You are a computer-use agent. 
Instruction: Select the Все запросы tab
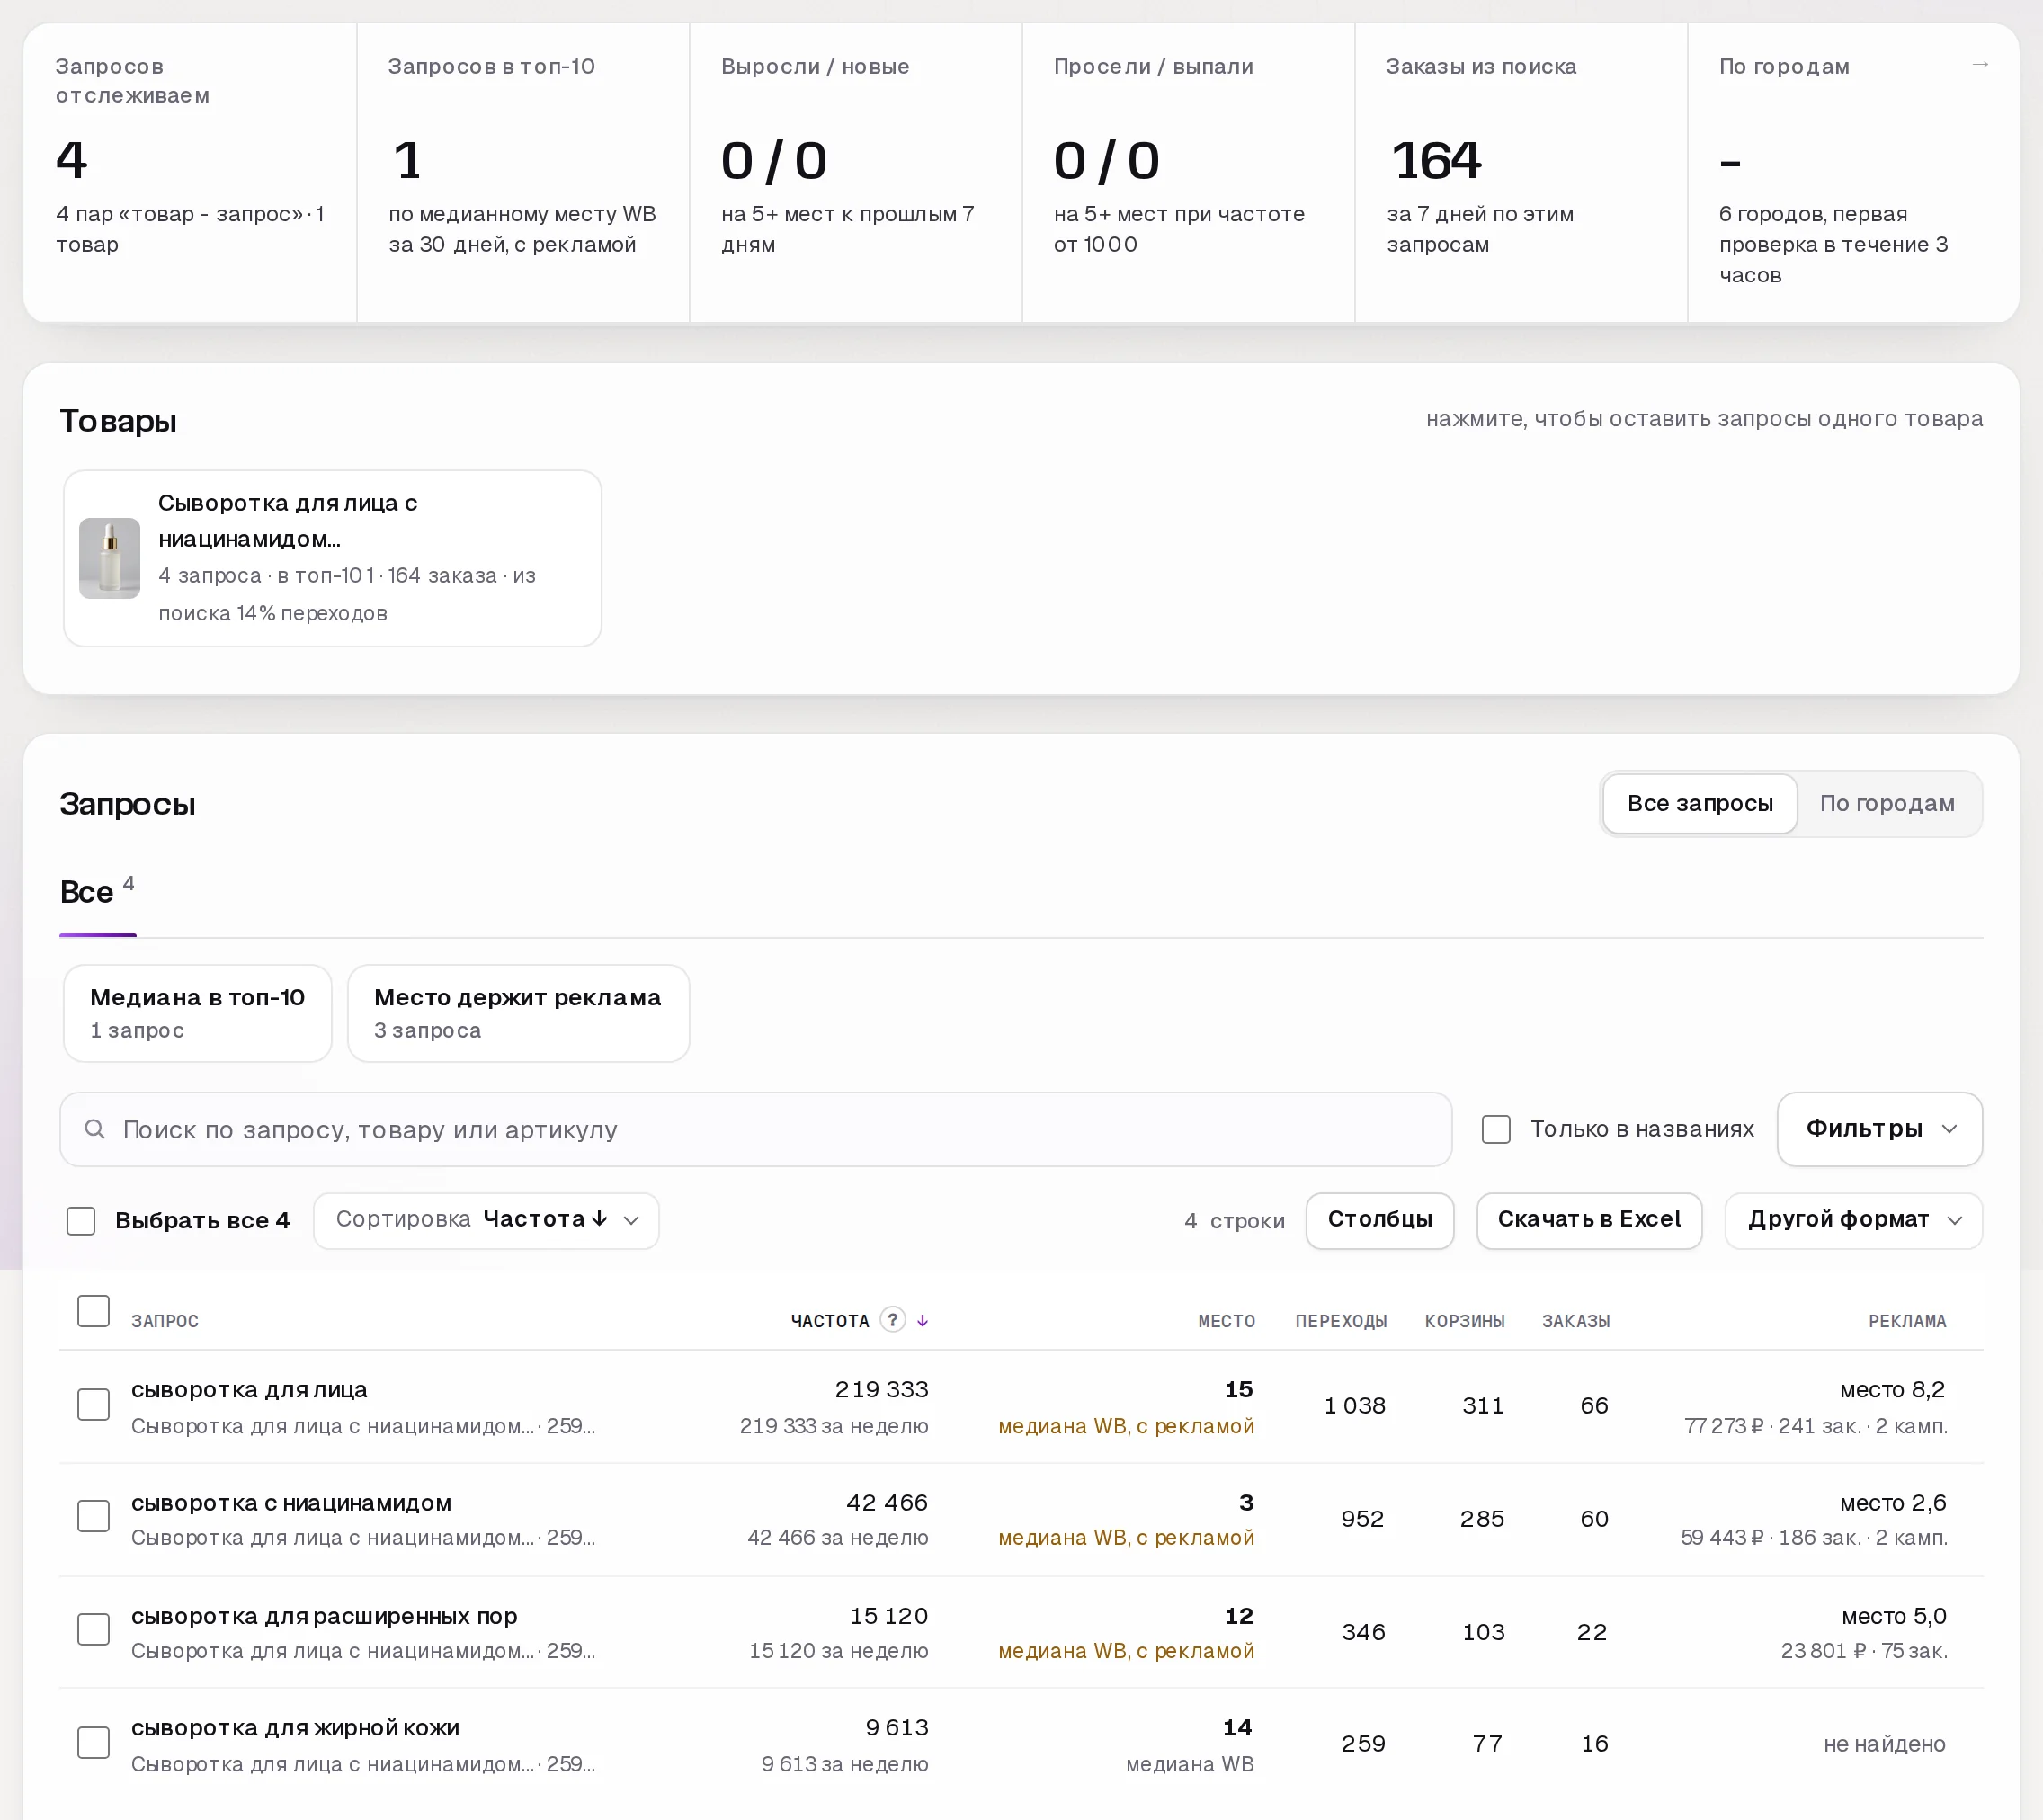(1699, 803)
